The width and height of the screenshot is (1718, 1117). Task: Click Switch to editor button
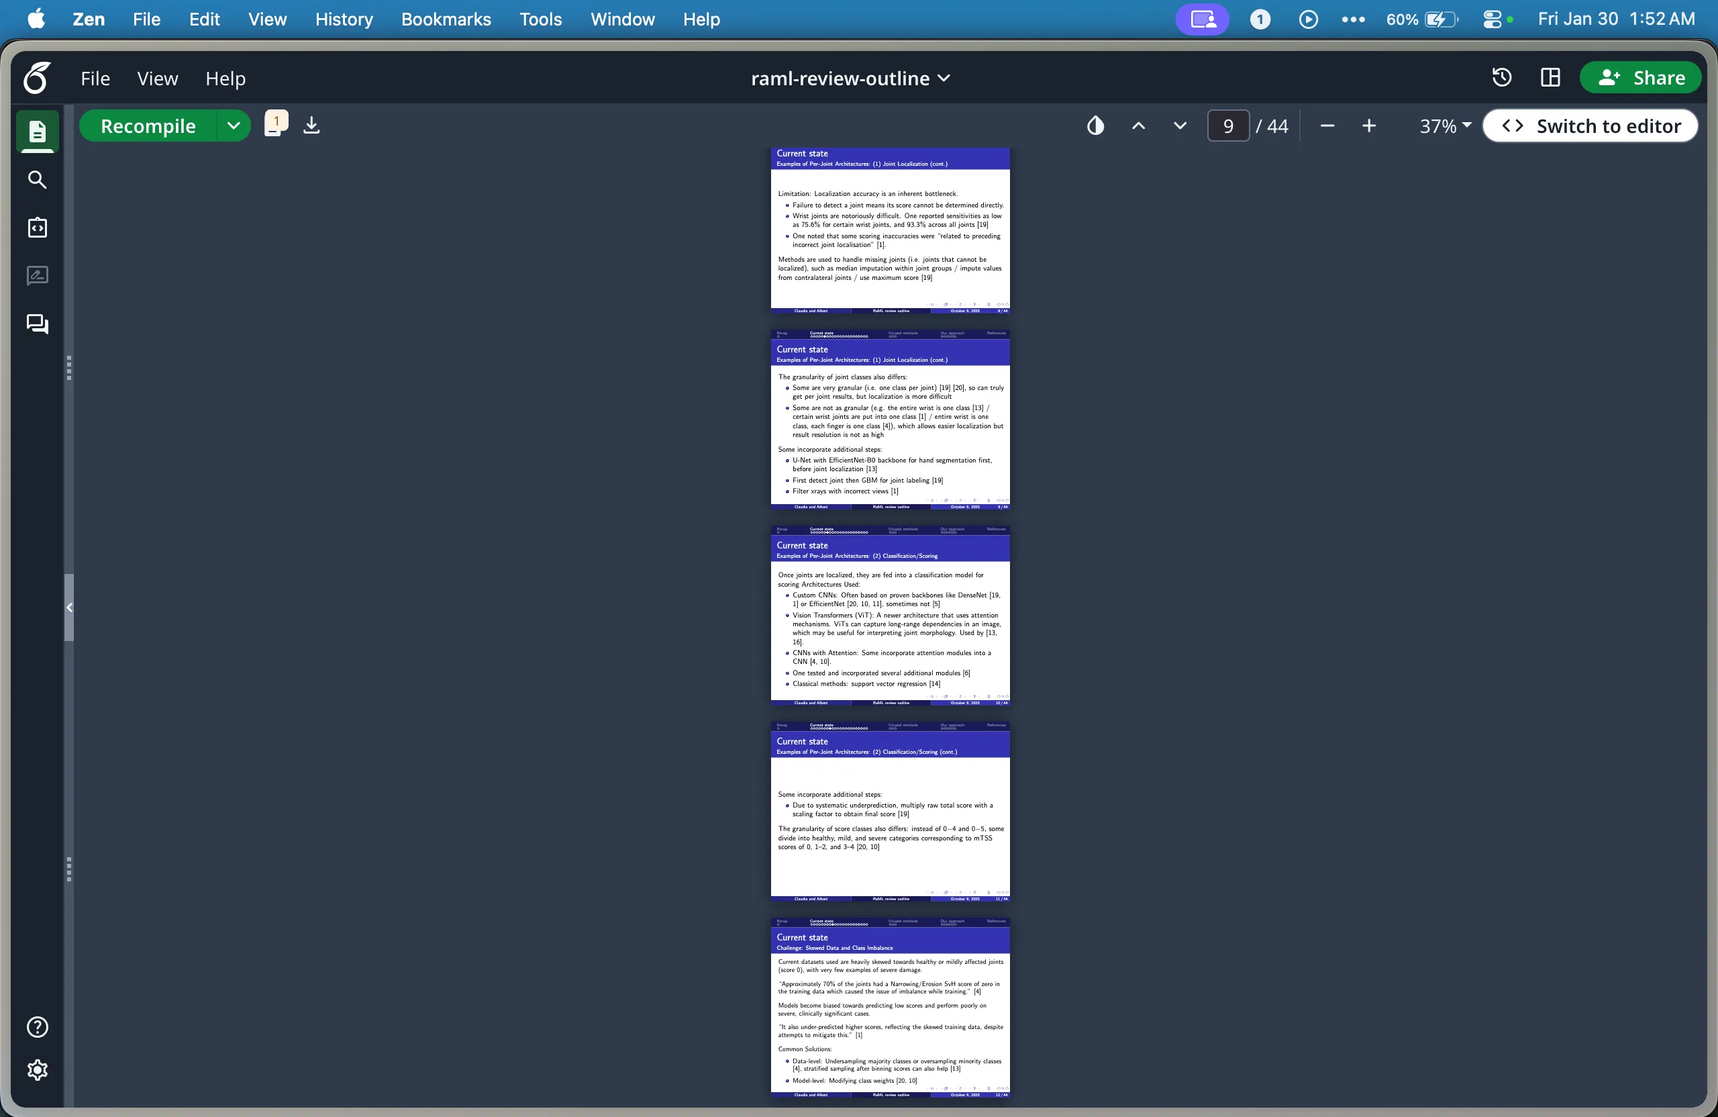(1590, 126)
